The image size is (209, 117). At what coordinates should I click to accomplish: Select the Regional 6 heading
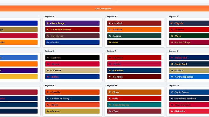tap(49, 51)
